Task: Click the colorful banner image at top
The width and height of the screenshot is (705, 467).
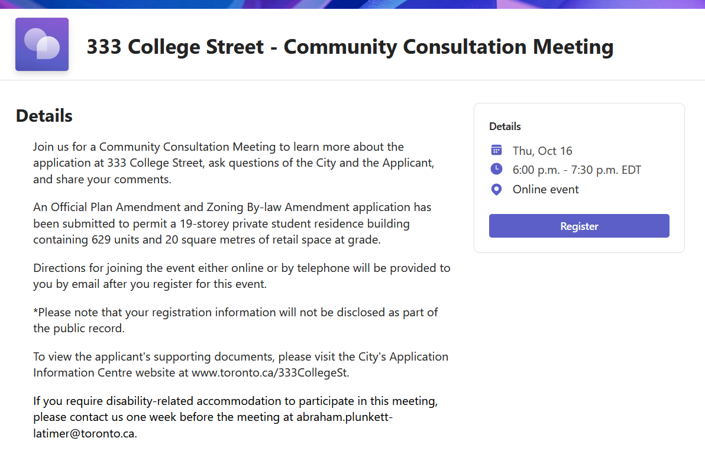Action: click(353, 4)
